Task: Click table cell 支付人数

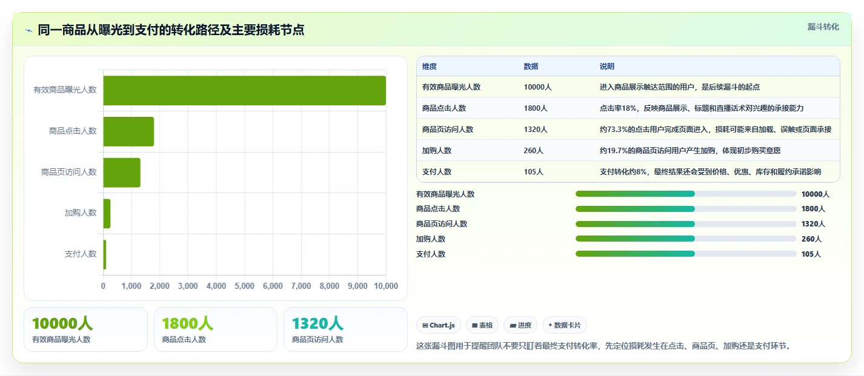Action: [437, 172]
